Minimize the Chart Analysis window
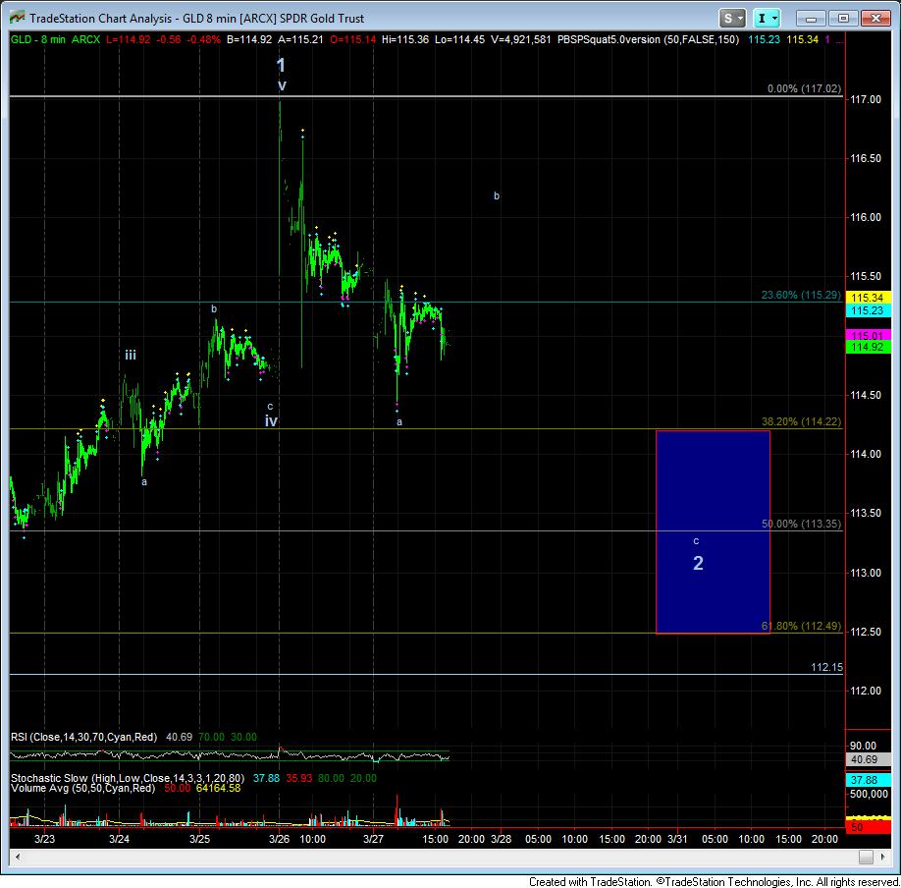This screenshot has height=888, width=901. point(811,19)
